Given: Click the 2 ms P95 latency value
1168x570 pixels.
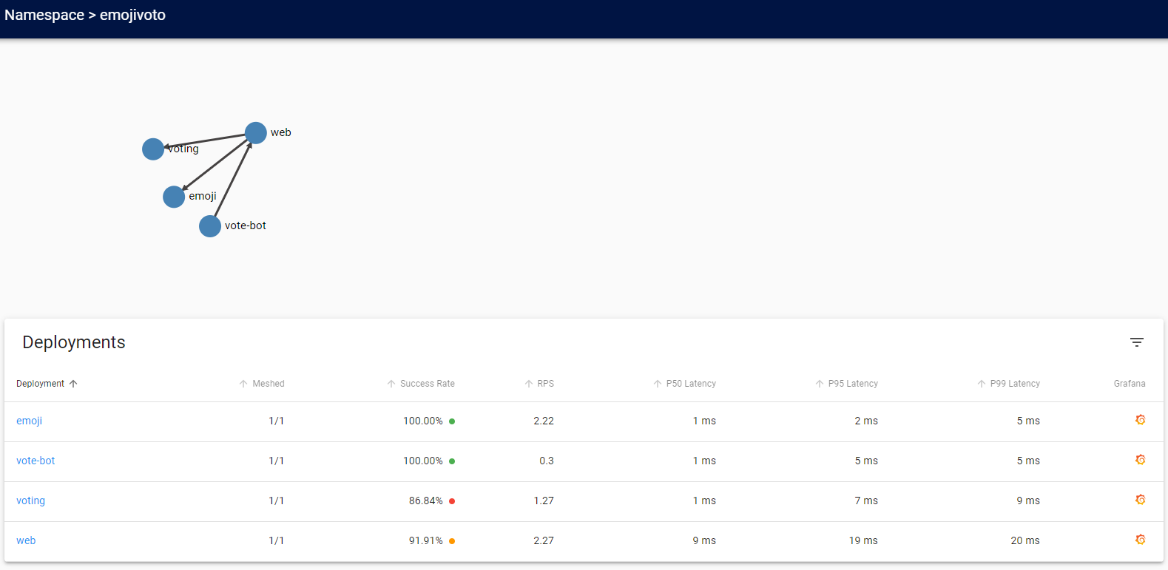Looking at the screenshot, I should pos(866,421).
